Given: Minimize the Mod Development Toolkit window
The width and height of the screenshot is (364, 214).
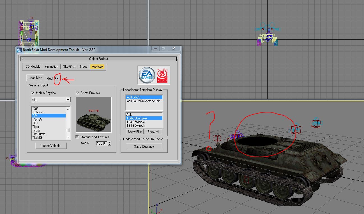Looking at the screenshot, I should 156,49.
